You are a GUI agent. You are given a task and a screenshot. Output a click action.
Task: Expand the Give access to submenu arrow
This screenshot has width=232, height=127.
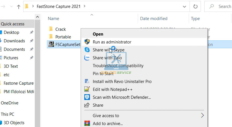pos(202,115)
